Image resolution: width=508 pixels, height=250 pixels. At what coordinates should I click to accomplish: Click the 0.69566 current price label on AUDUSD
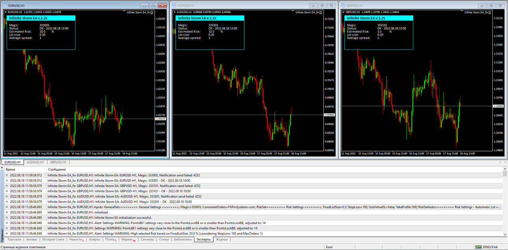330,115
